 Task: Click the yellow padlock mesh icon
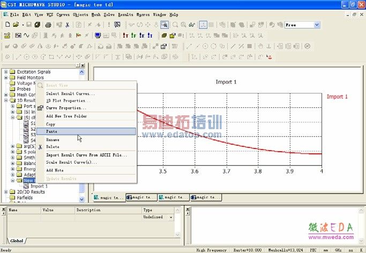pos(173,35)
